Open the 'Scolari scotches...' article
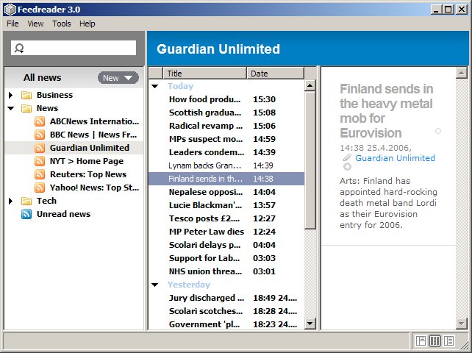This screenshot has height=353, width=472. click(x=226, y=311)
